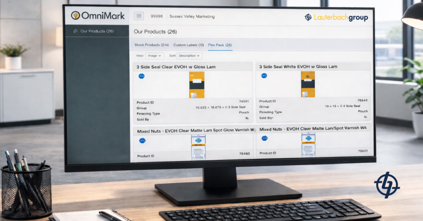Open the View dropdown set to Image

[x=155, y=55]
